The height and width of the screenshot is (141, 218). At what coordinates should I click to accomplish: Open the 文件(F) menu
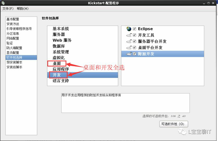point(8,9)
